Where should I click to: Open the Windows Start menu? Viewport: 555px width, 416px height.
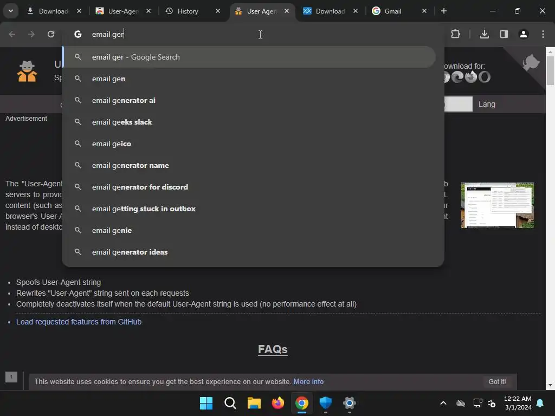[206, 403]
